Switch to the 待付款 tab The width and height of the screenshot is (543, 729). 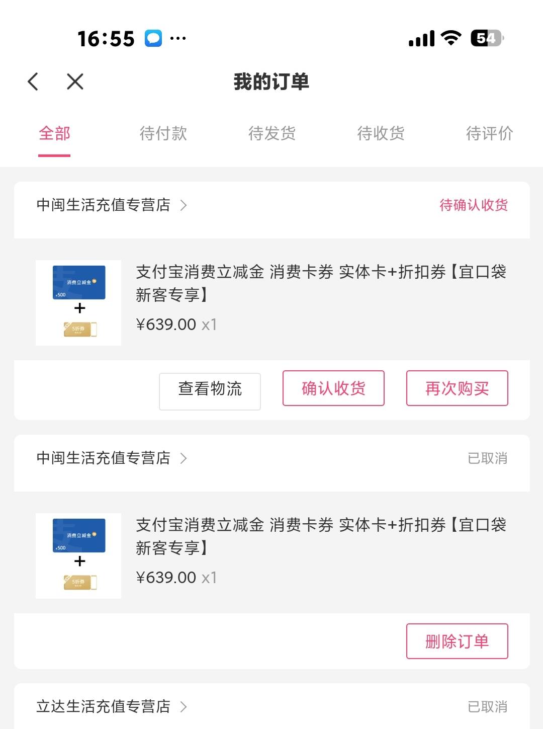tap(163, 134)
